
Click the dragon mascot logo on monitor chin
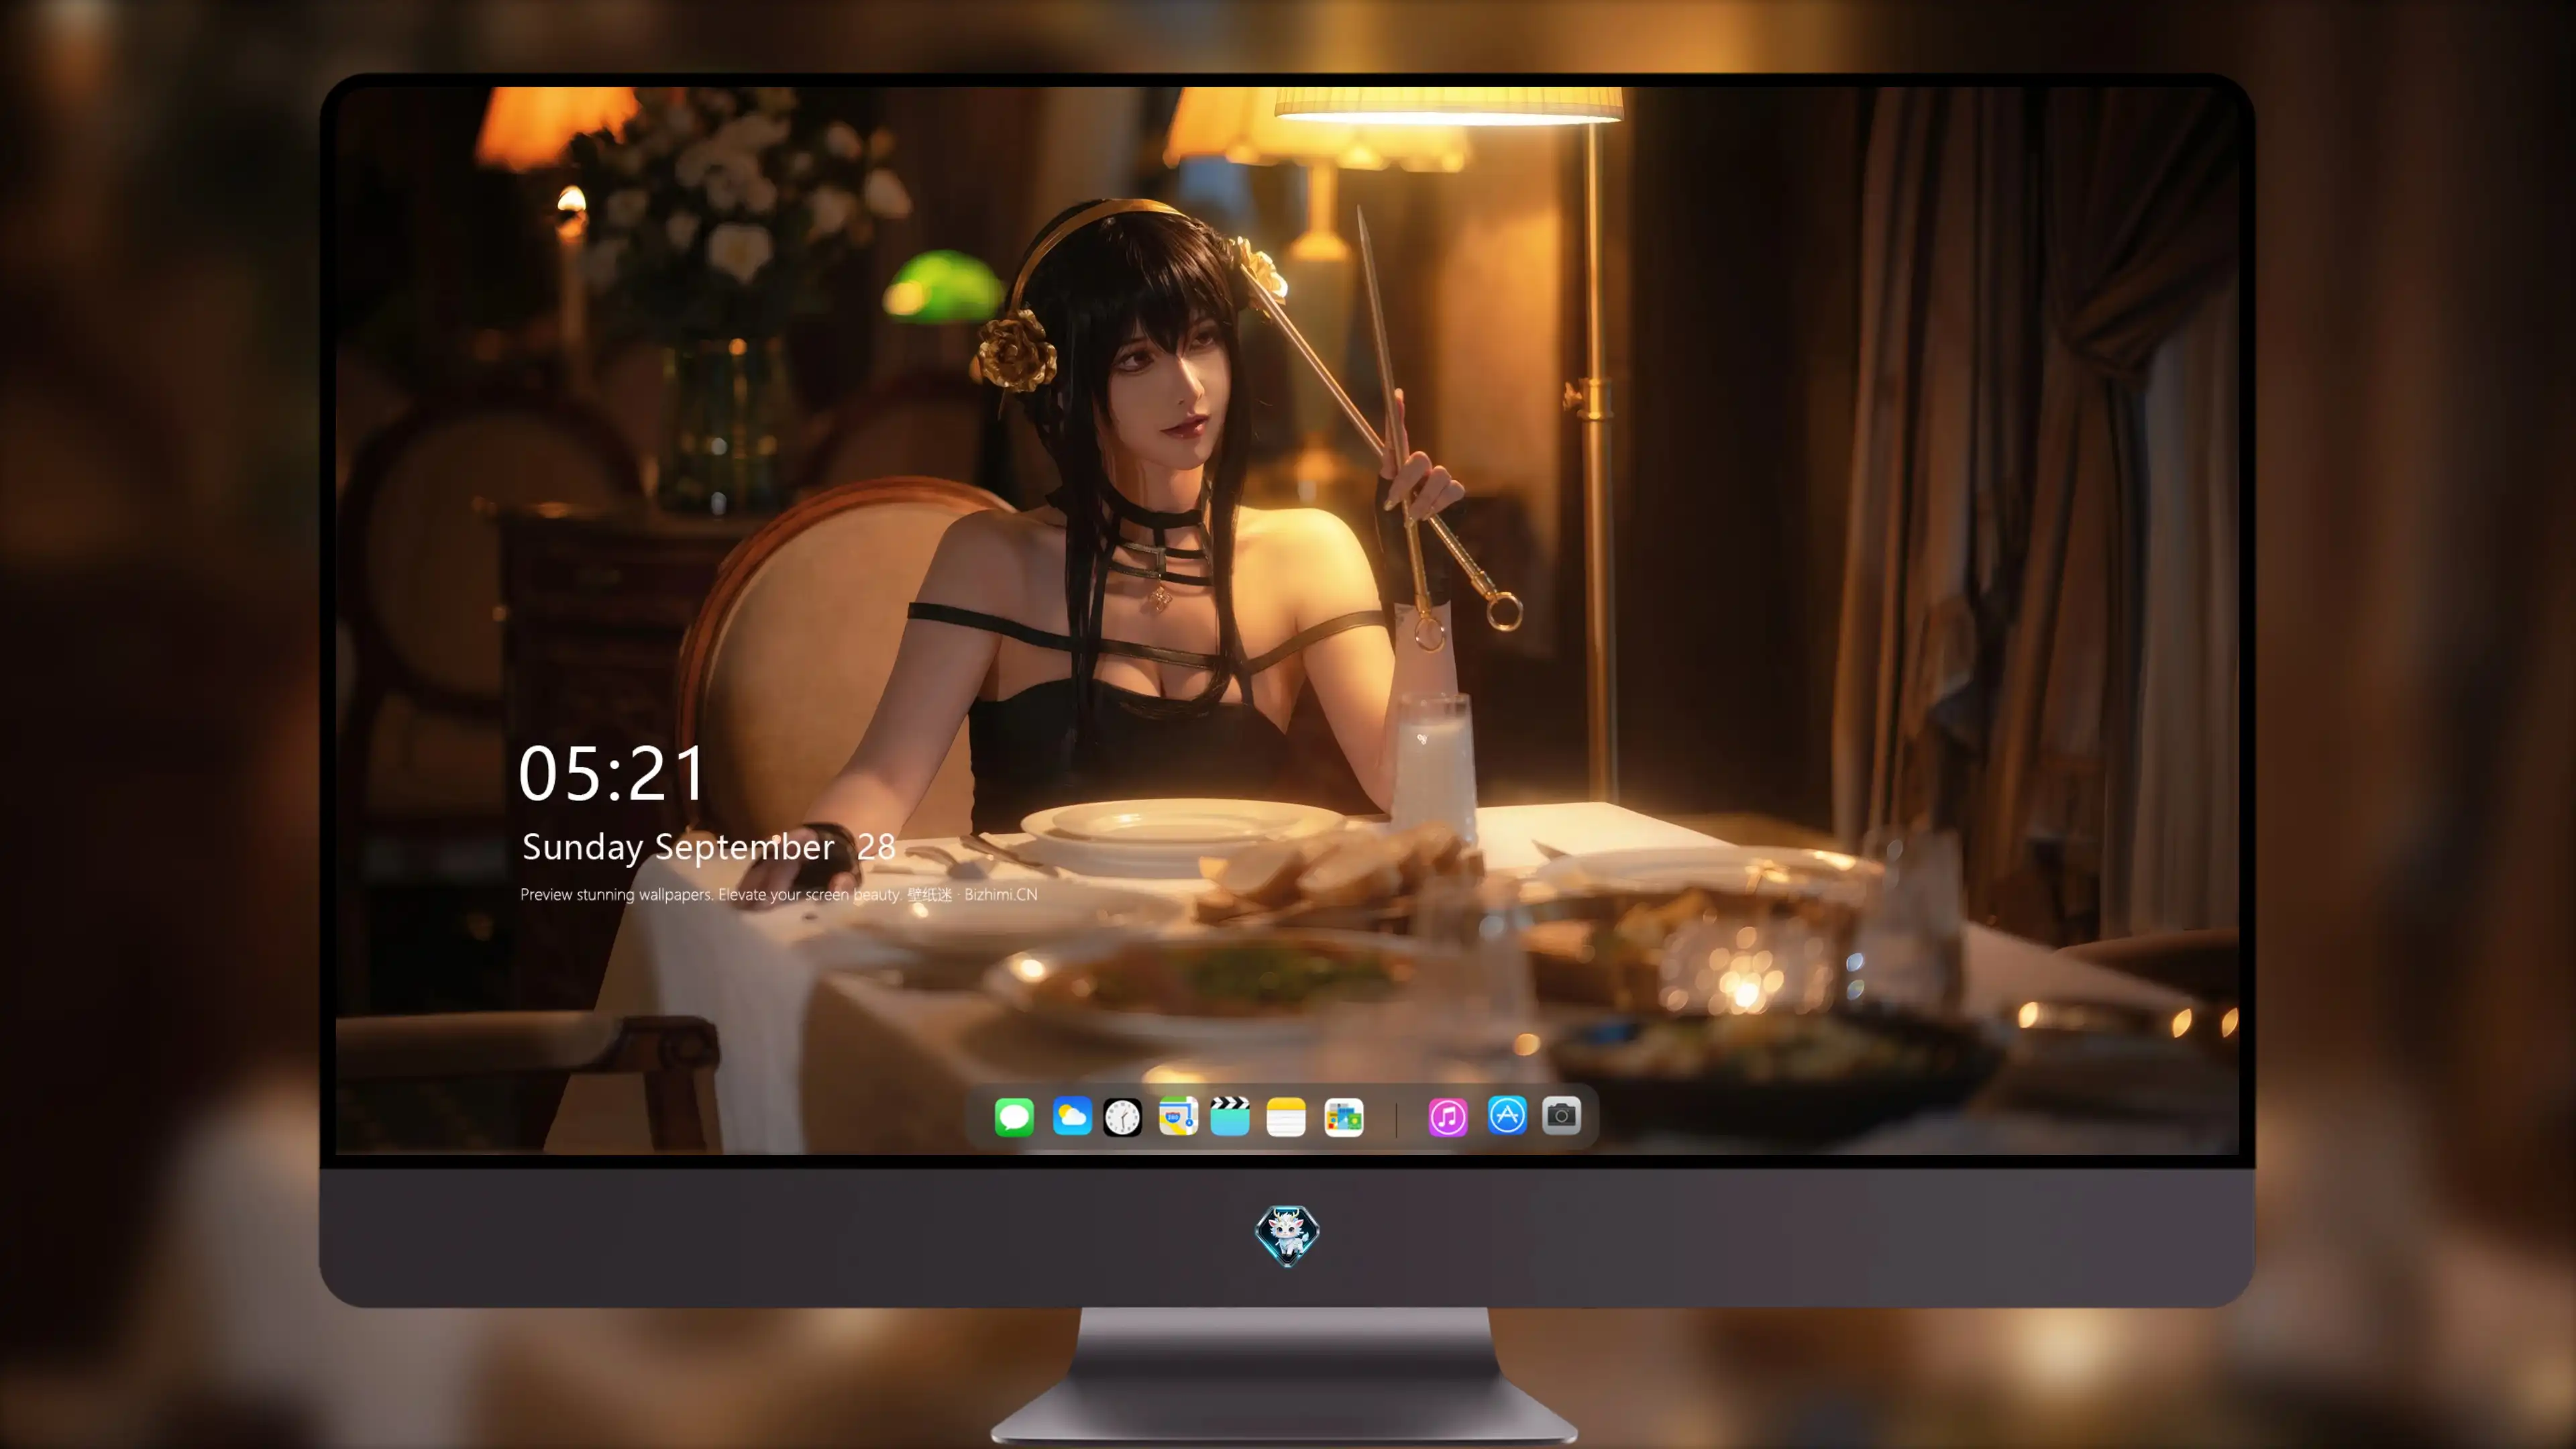(x=1287, y=1235)
